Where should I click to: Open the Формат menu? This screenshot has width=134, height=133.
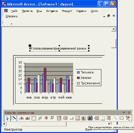point(67,11)
